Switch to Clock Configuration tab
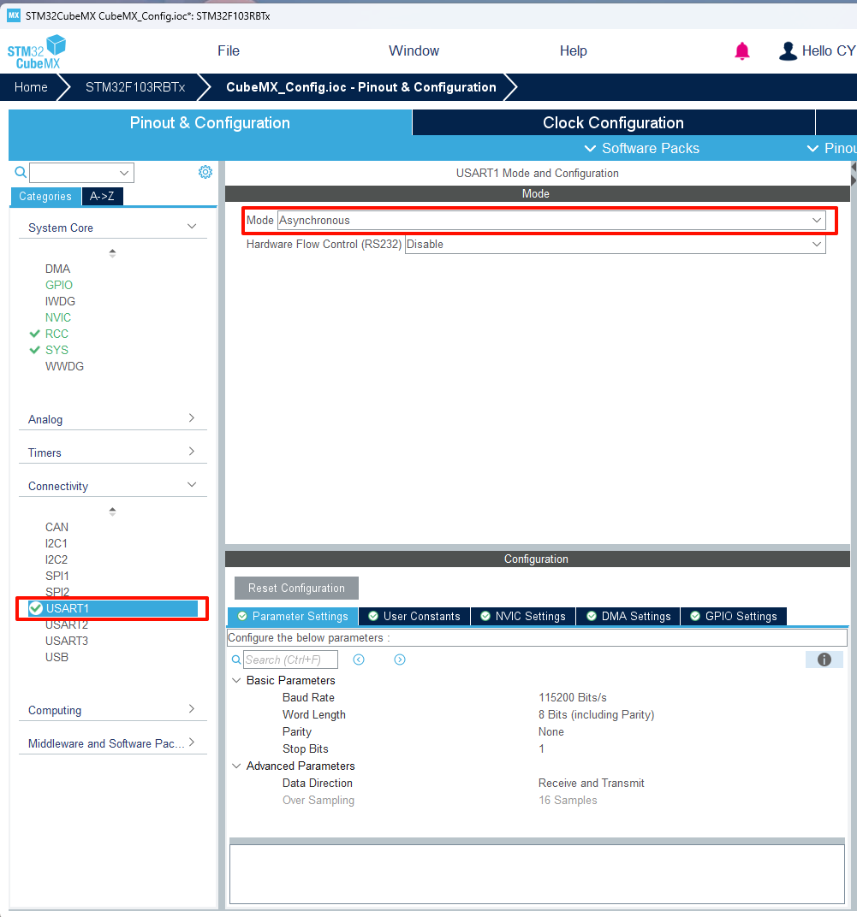This screenshot has width=857, height=917. click(x=613, y=122)
